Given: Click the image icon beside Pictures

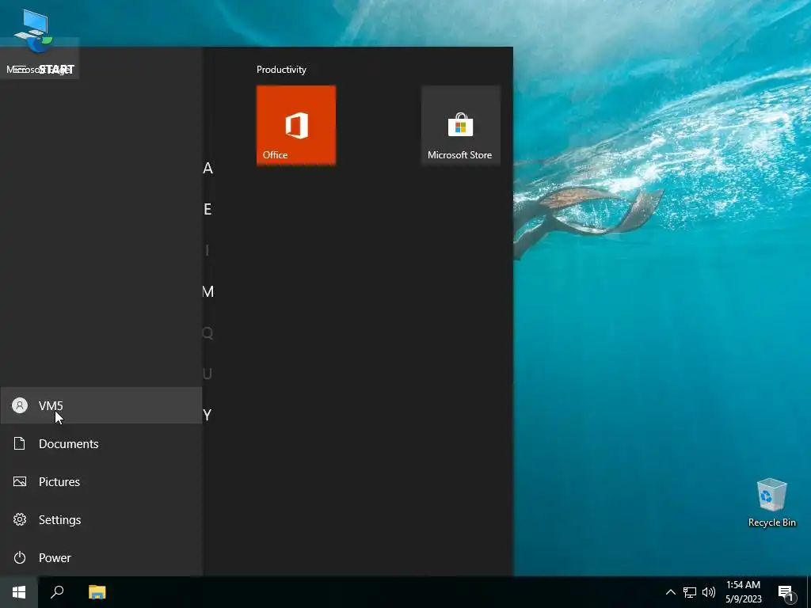Looking at the screenshot, I should [x=20, y=481].
